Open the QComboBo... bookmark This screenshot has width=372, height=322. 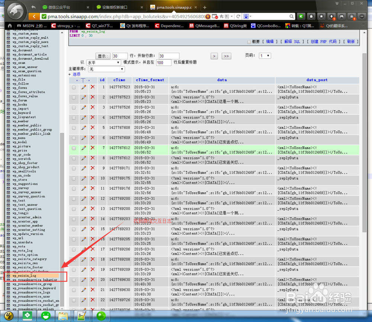coord(266,26)
